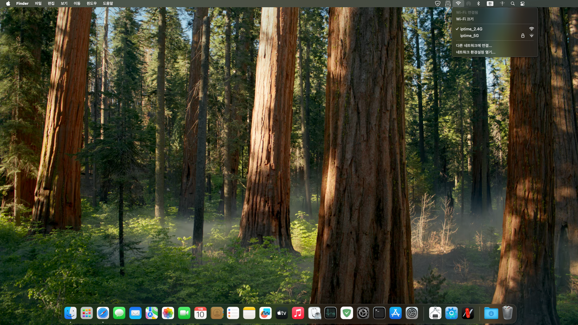Open Disk Utility stethoscope icon in Dock
The width and height of the screenshot is (578, 325).
pos(314,313)
